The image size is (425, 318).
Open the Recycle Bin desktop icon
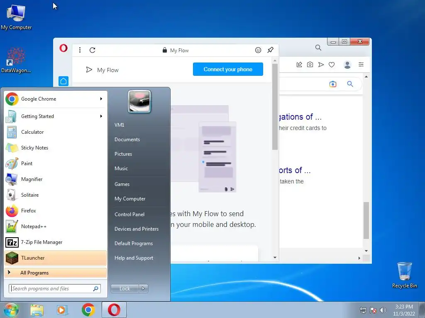(x=404, y=275)
